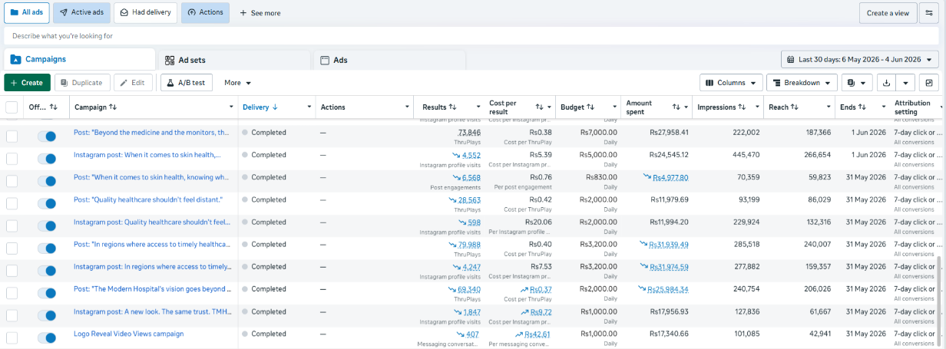The image size is (946, 349).
Task: Click See more filters
Action: 260,13
